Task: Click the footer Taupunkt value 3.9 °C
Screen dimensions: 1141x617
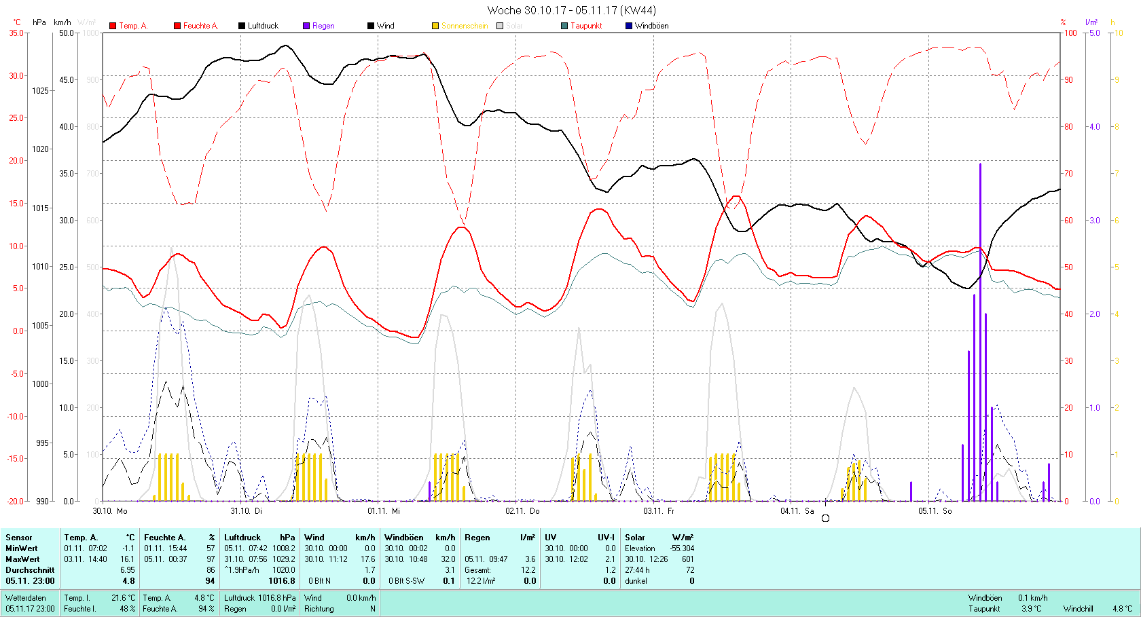Action: (x=1031, y=608)
